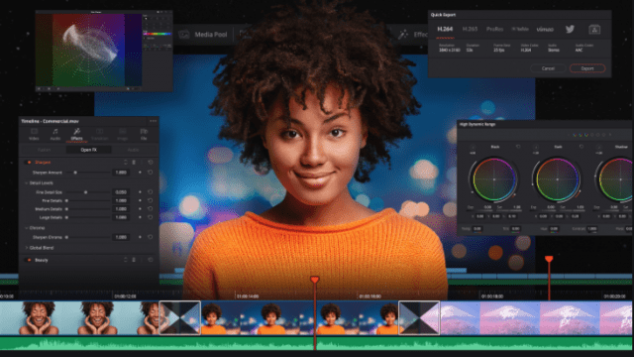
Task: Delete the Sharpen effect with trash icon
Action: pos(134,163)
